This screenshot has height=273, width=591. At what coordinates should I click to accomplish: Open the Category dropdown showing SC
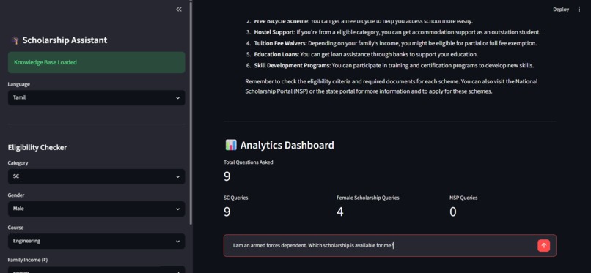click(96, 176)
